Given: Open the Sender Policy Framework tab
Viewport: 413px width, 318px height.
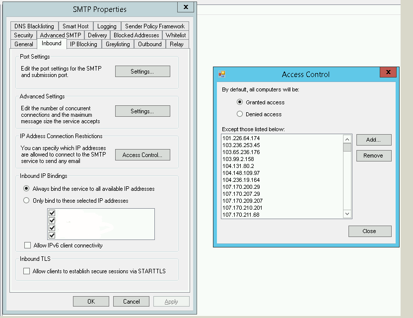Looking at the screenshot, I should [154, 26].
